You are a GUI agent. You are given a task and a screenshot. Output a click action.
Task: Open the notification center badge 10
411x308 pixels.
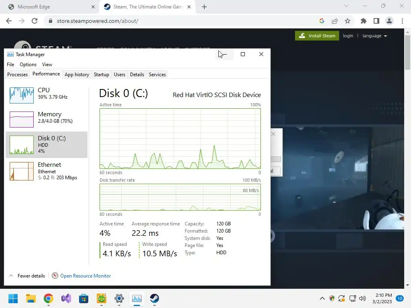click(x=400, y=298)
